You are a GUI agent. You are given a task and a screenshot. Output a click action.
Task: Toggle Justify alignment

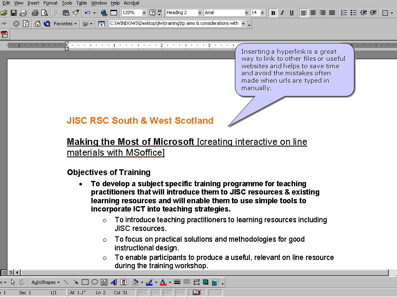332,13
